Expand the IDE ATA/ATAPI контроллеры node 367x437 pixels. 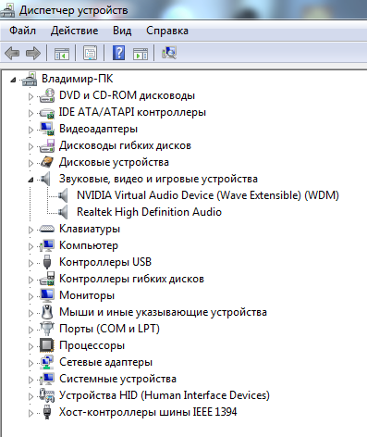click(31, 113)
